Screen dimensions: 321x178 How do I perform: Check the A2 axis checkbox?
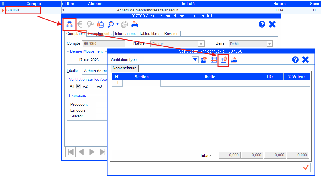pos(92,86)
